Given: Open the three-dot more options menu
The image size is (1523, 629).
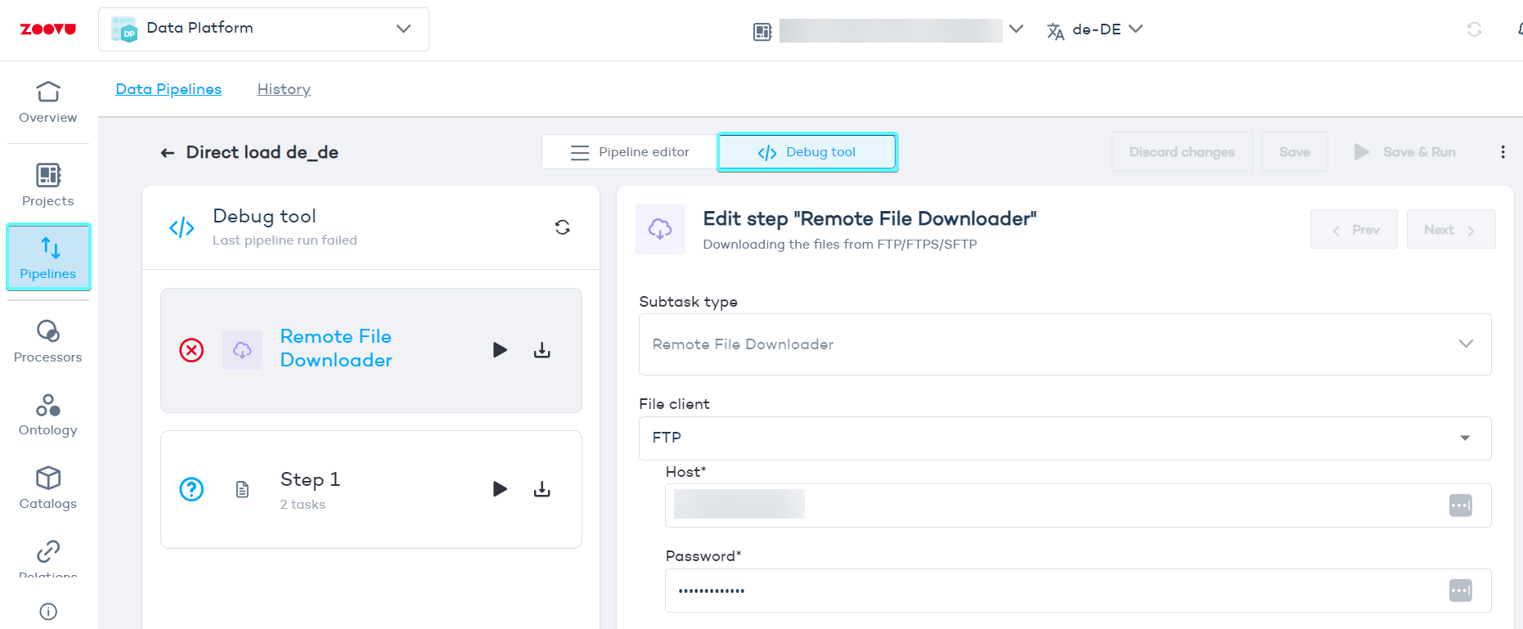Looking at the screenshot, I should pyautogui.click(x=1503, y=152).
